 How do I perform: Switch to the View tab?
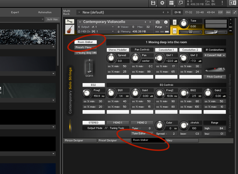(x=182, y=141)
